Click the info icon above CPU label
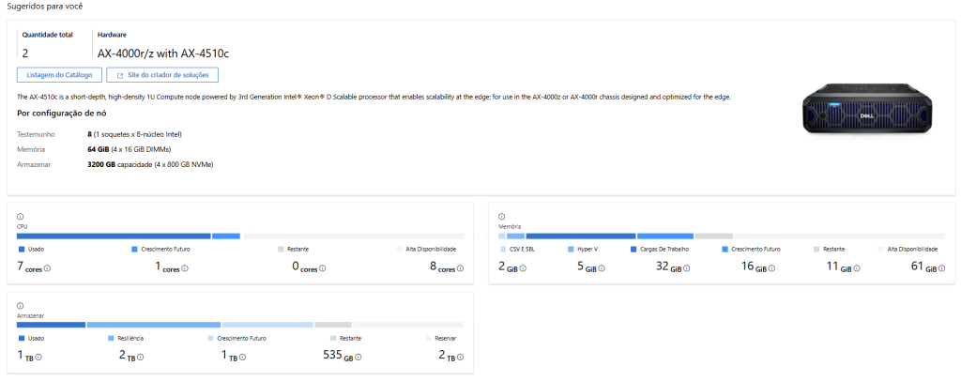Screen dimensions: 961x381 click(x=21, y=216)
